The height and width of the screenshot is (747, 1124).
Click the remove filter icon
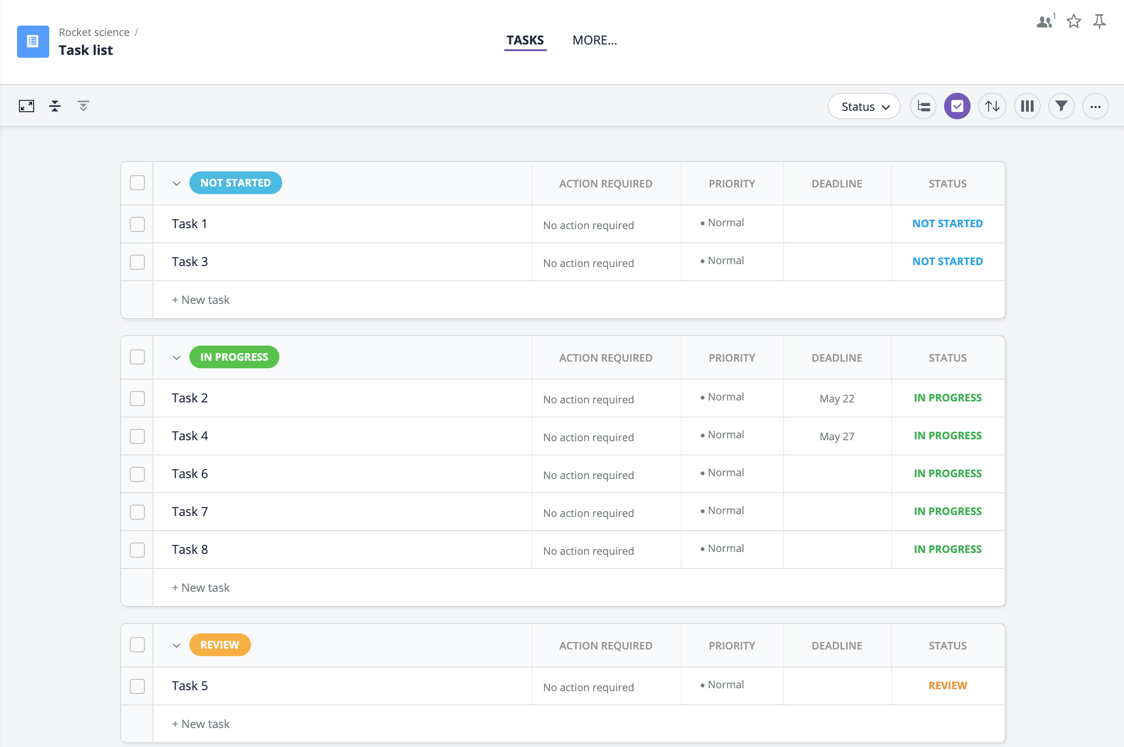tap(82, 106)
